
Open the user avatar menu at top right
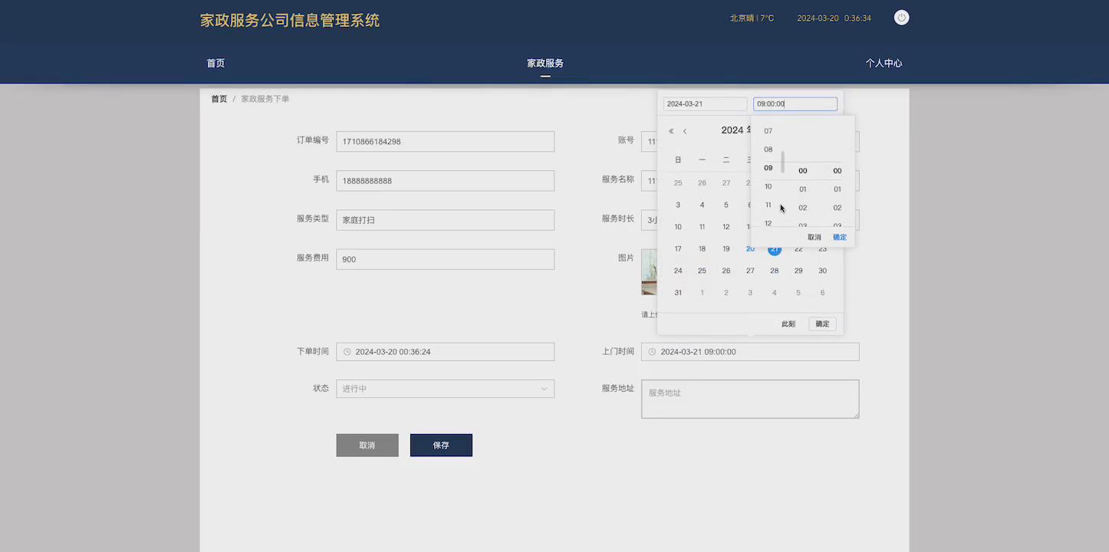click(x=901, y=17)
